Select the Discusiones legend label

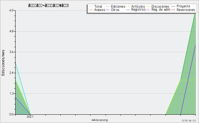click(160, 6)
